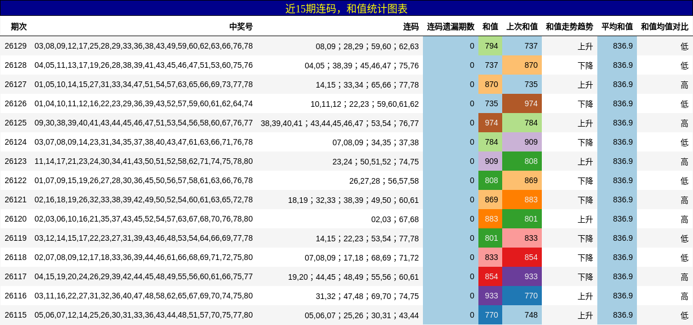Viewport: 693px width, 325px height.
Task: Click light green 和值 cell 794
Action: coord(490,46)
